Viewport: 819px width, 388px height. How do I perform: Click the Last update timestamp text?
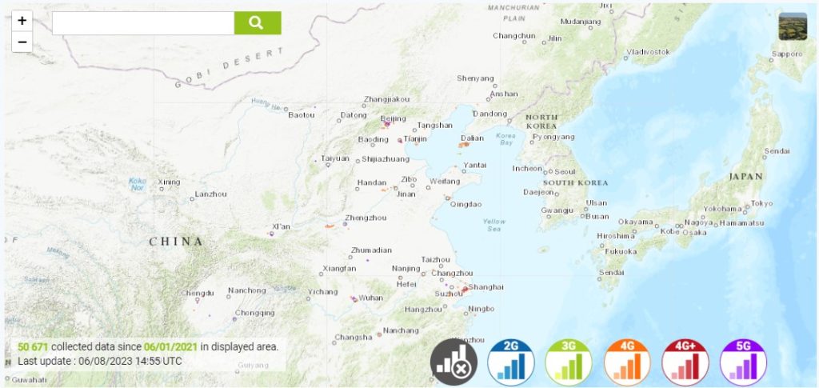point(100,362)
